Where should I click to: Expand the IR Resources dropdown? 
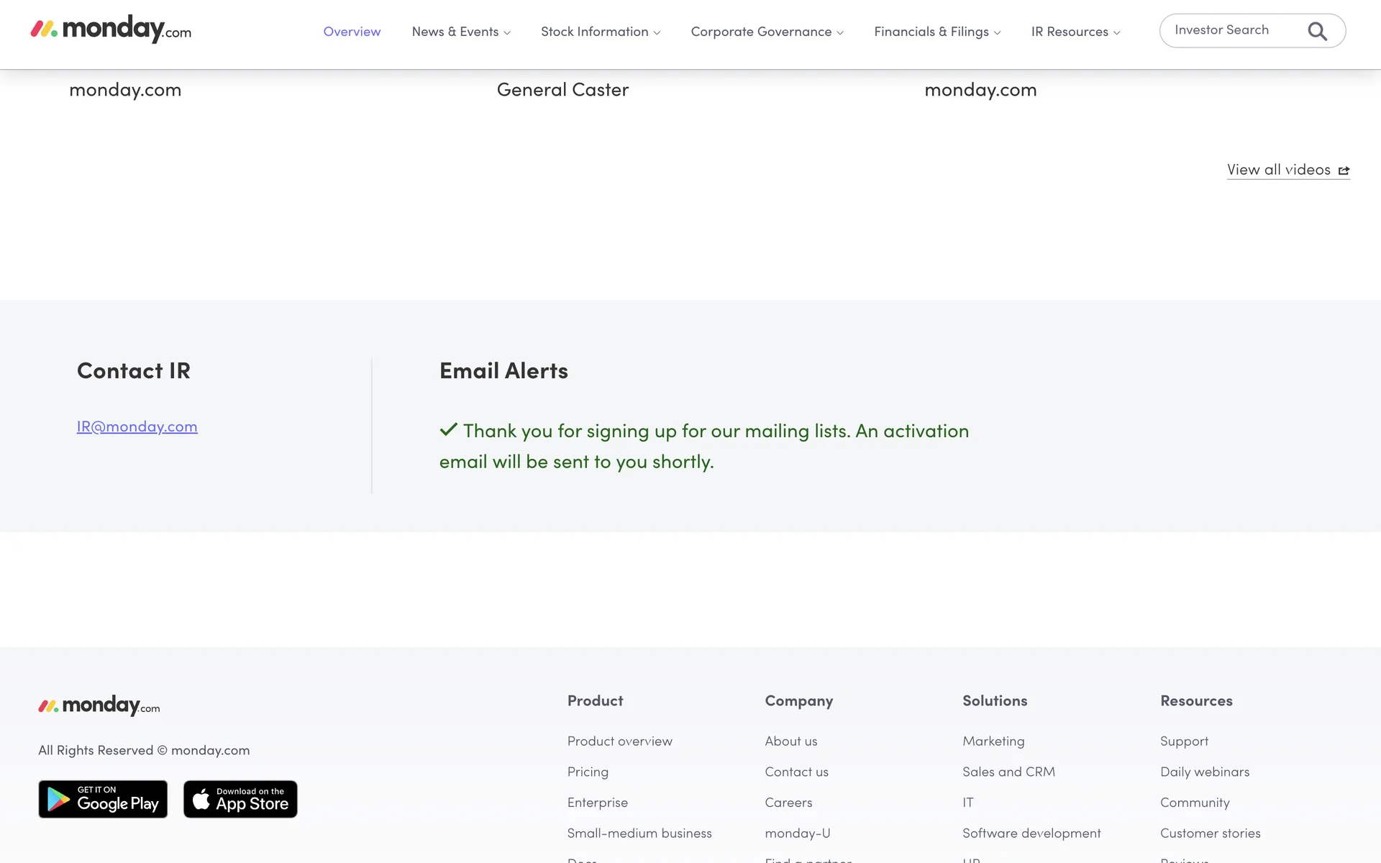pos(1075,32)
